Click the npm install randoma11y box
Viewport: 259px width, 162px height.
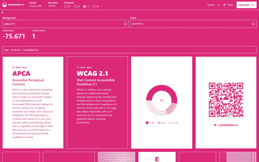coord(129,50)
